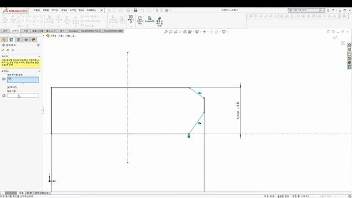Accept mirror with green checkmark in panel

tap(3, 50)
